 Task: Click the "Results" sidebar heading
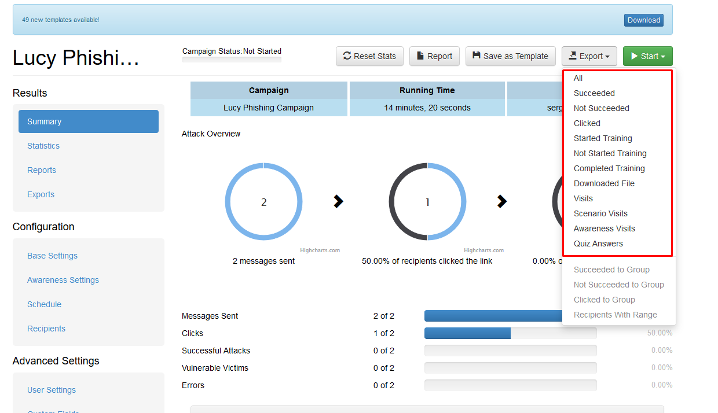(x=30, y=93)
